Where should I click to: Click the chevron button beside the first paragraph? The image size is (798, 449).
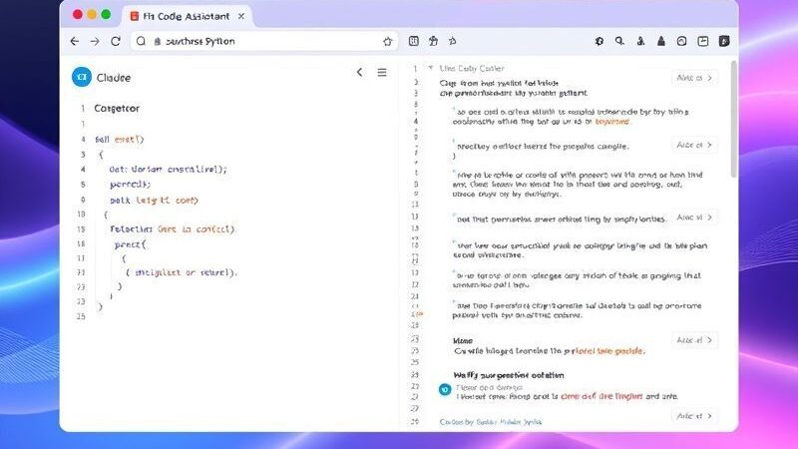(x=694, y=78)
